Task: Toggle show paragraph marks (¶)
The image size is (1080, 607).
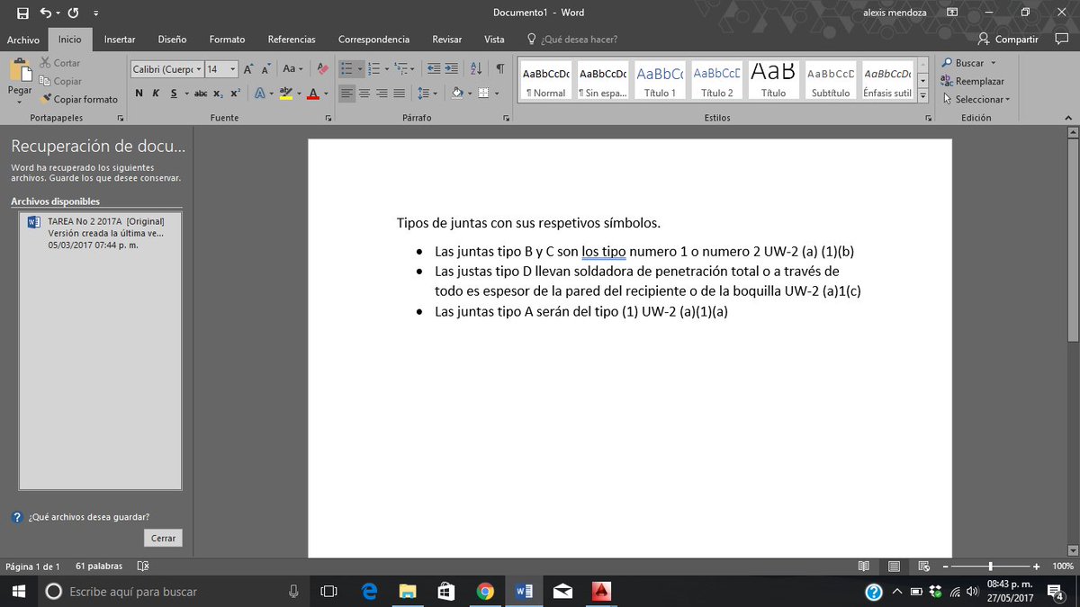Action: pos(500,69)
